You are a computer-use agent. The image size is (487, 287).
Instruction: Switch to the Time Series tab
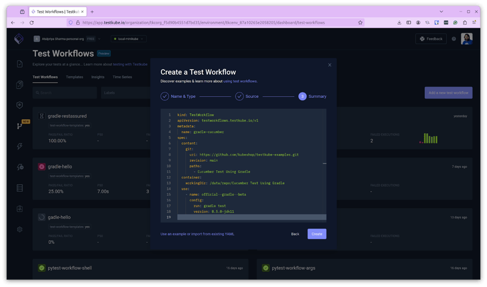pos(122,77)
